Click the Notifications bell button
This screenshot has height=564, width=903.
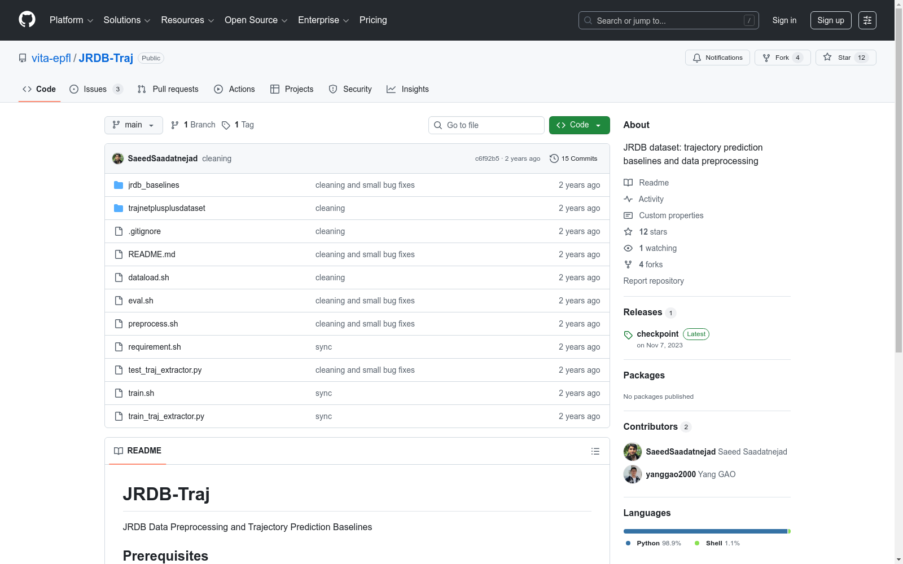coord(717,58)
